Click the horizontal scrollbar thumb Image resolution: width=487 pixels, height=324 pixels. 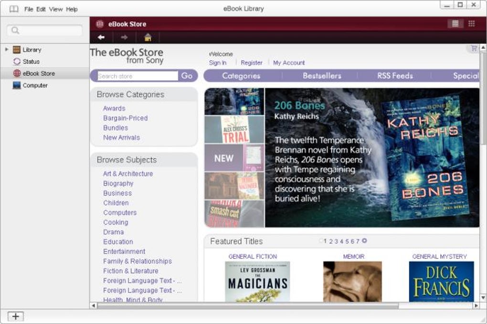point(248,306)
